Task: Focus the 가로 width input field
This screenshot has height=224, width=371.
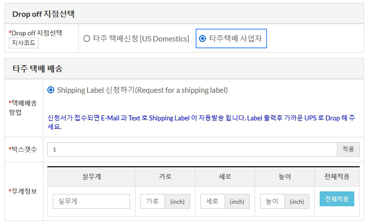Action: (x=153, y=201)
